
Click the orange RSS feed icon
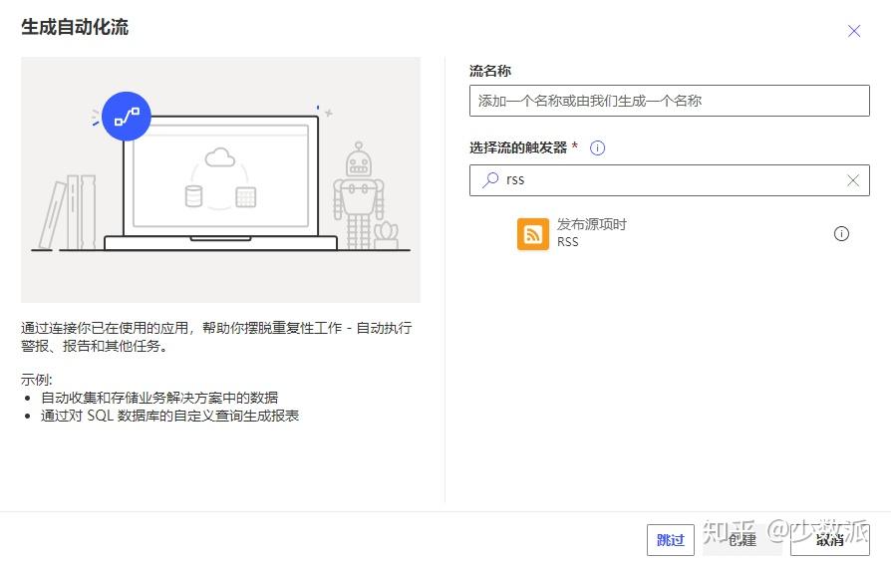pyautogui.click(x=533, y=234)
